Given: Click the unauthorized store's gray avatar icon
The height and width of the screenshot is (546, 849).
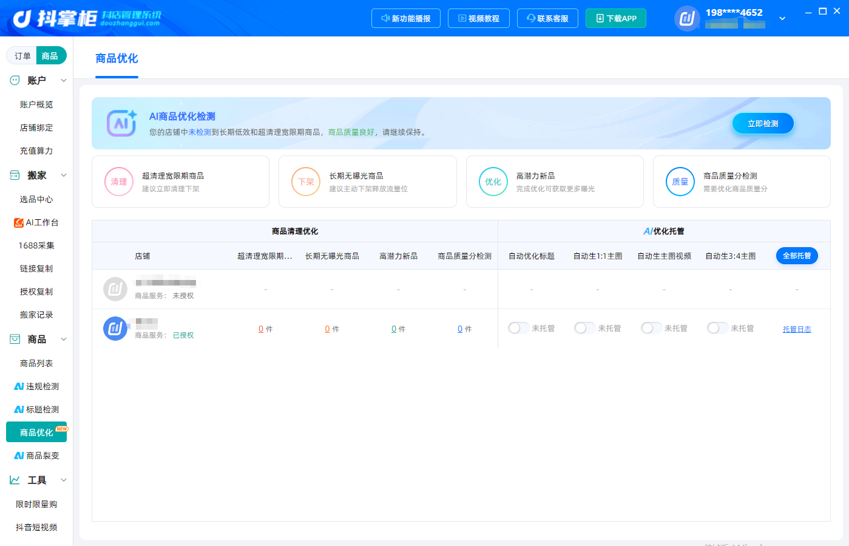Looking at the screenshot, I should point(115,289).
